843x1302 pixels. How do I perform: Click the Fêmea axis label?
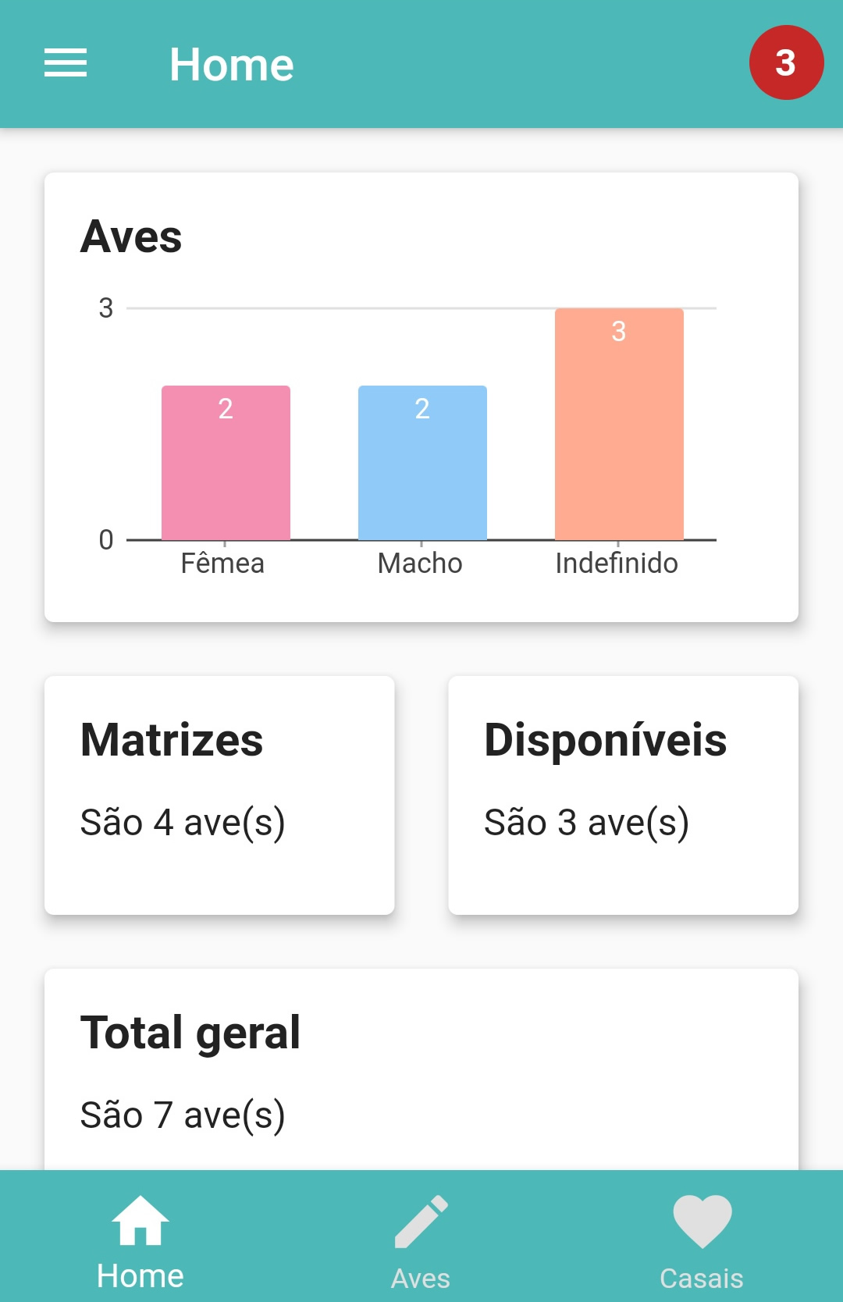222,563
